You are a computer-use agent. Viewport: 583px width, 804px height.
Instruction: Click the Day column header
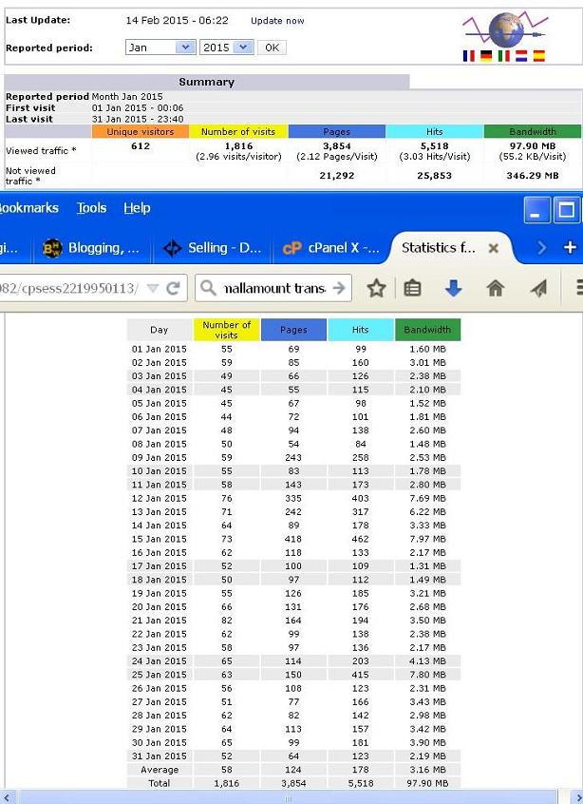coord(160,330)
